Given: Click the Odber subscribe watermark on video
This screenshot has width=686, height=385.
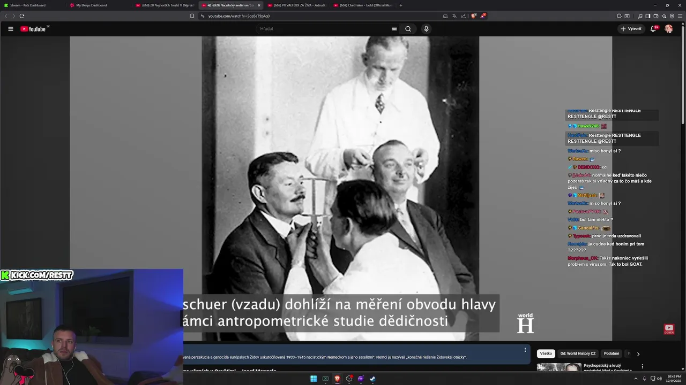Looking at the screenshot, I should [669, 329].
